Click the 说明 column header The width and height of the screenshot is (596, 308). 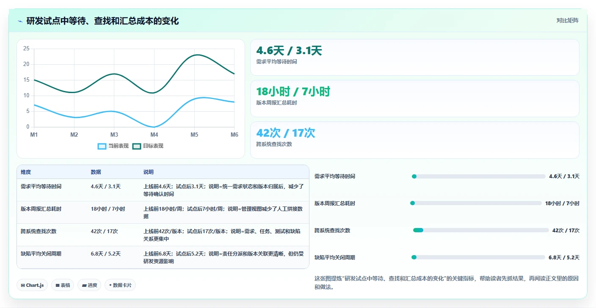149,172
